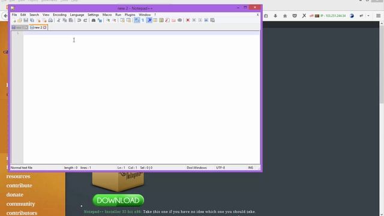Viewport: 384px width, 216px height.
Task: Click the Close All toolbar icon
Action: point(44,20)
